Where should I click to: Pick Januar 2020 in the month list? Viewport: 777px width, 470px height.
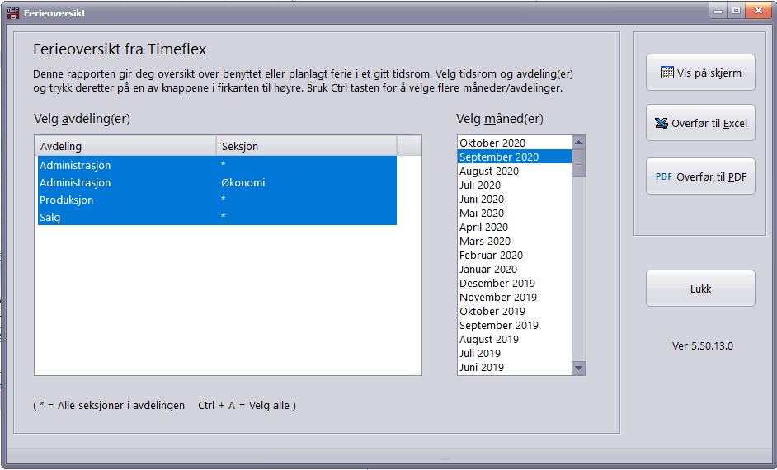pyautogui.click(x=488, y=269)
